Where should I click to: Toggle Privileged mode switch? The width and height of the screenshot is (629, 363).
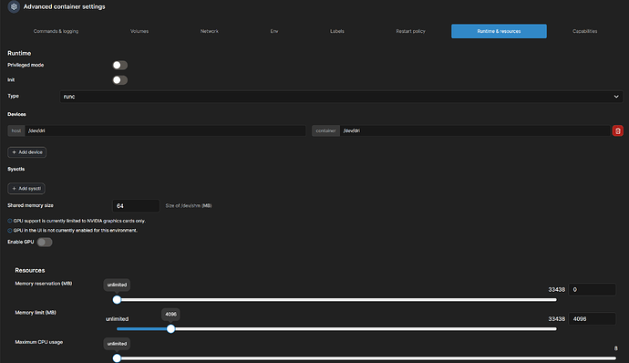point(120,65)
